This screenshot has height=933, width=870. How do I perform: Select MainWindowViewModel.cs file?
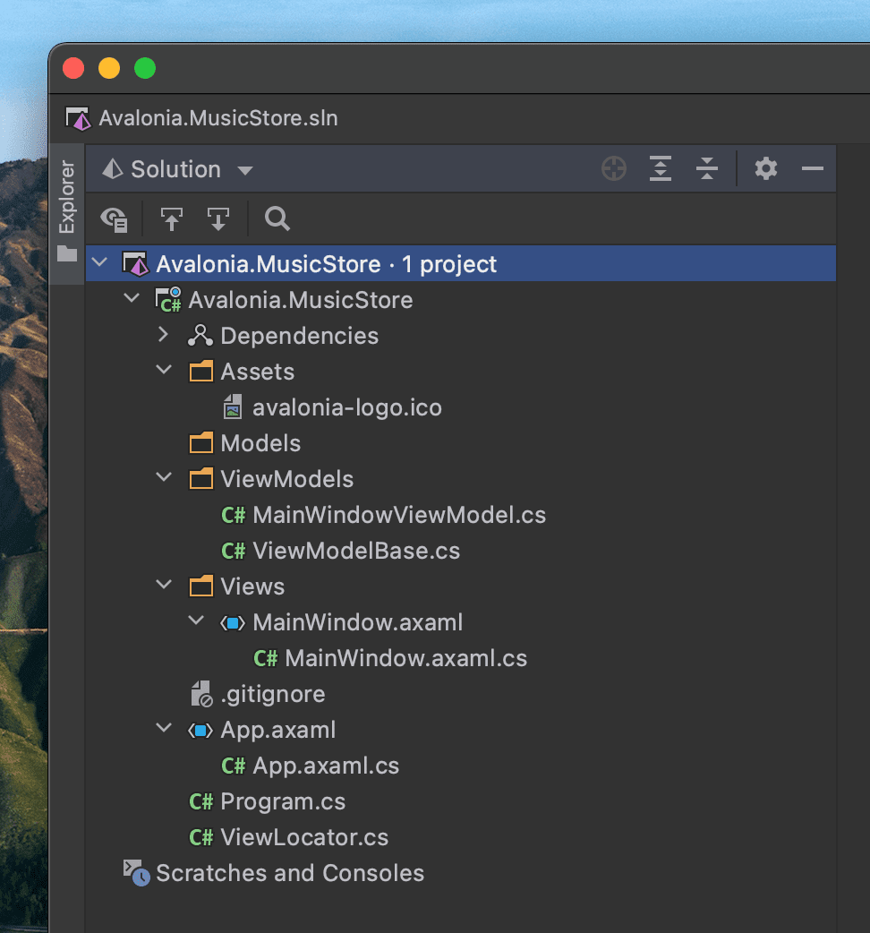pos(398,515)
